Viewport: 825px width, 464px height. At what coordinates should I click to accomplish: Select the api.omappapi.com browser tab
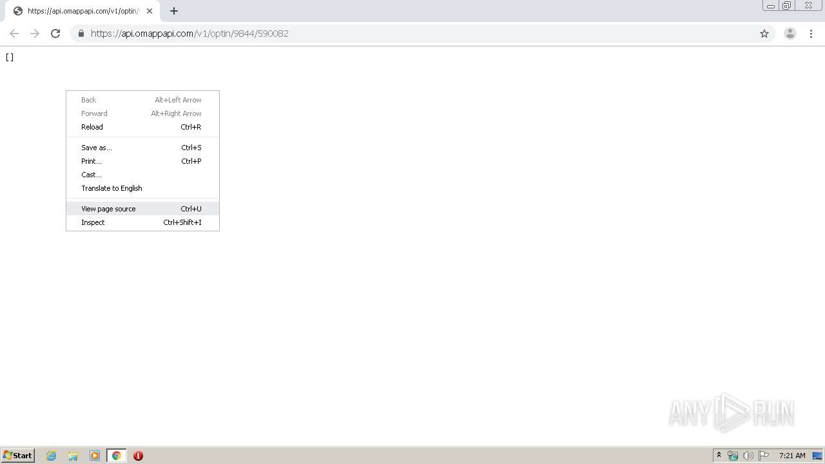point(82,11)
